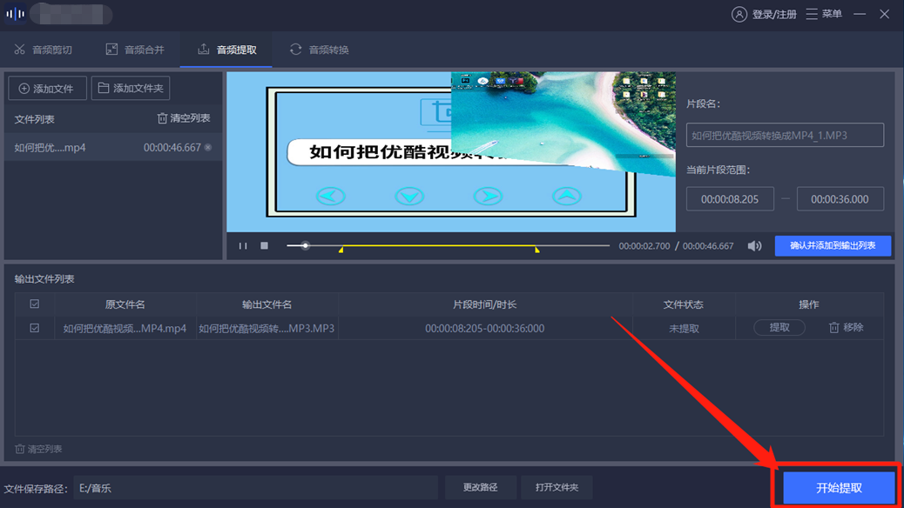
Task: Toggle the select-all checkbox in the output table header
Action: pyautogui.click(x=35, y=304)
